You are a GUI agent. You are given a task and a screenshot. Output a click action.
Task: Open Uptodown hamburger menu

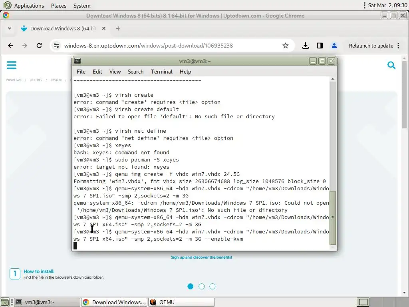12,65
